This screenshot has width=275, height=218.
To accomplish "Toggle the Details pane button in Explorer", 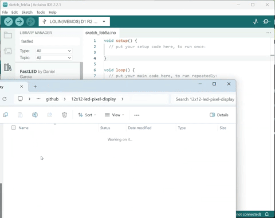I will pyautogui.click(x=219, y=115).
